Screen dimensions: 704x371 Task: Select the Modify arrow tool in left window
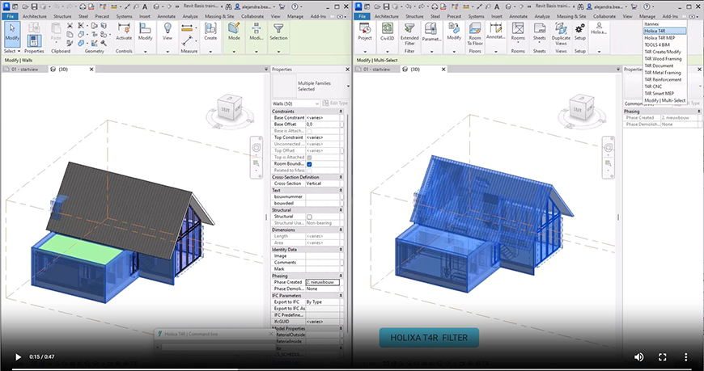point(12,33)
